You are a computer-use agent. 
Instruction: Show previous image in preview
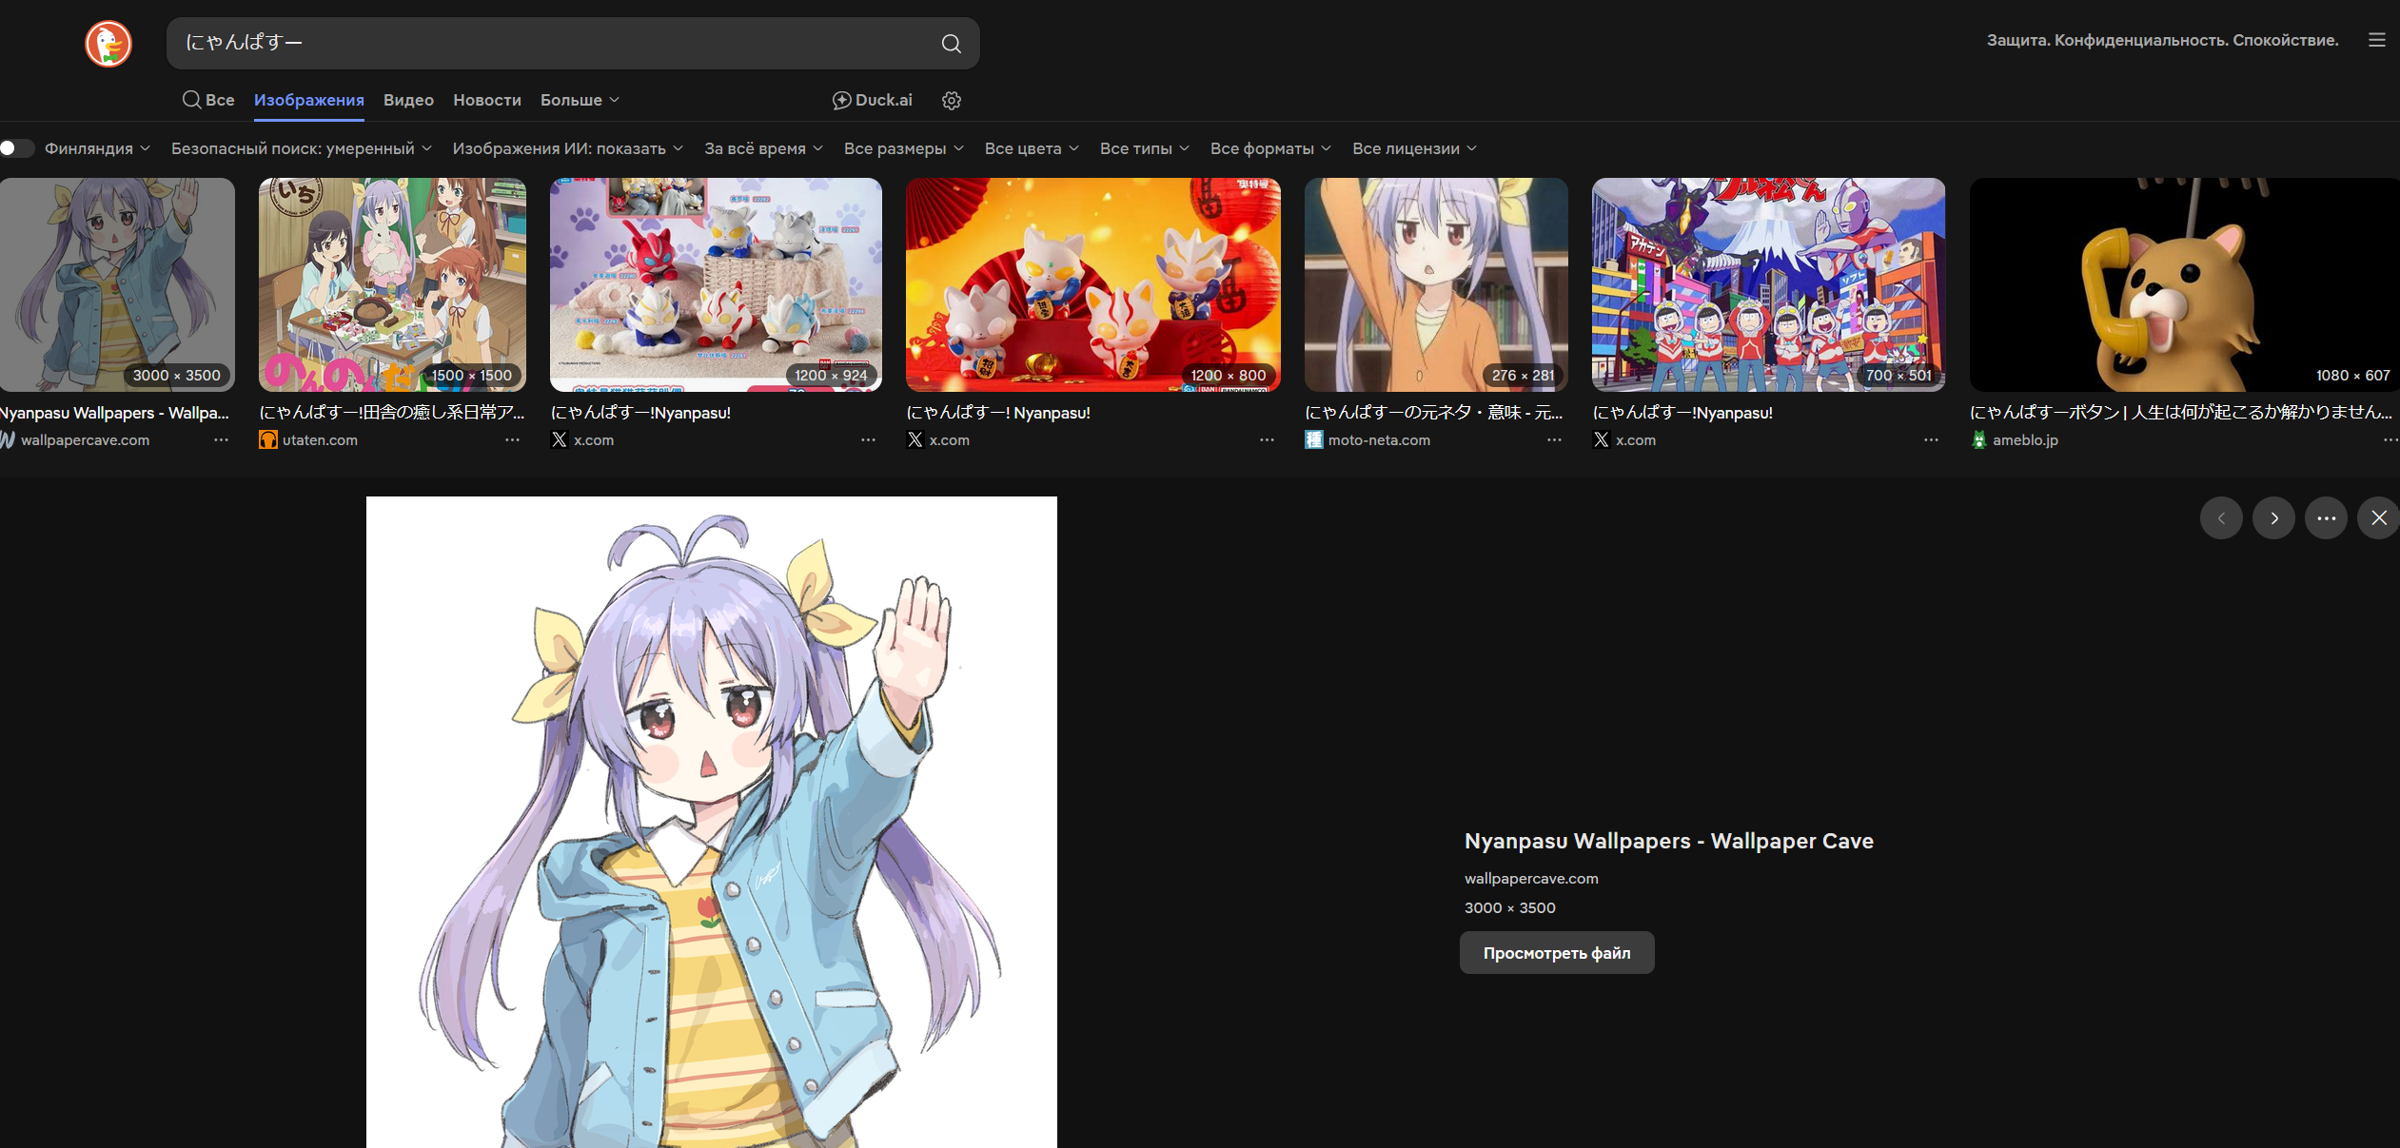tap(2221, 518)
